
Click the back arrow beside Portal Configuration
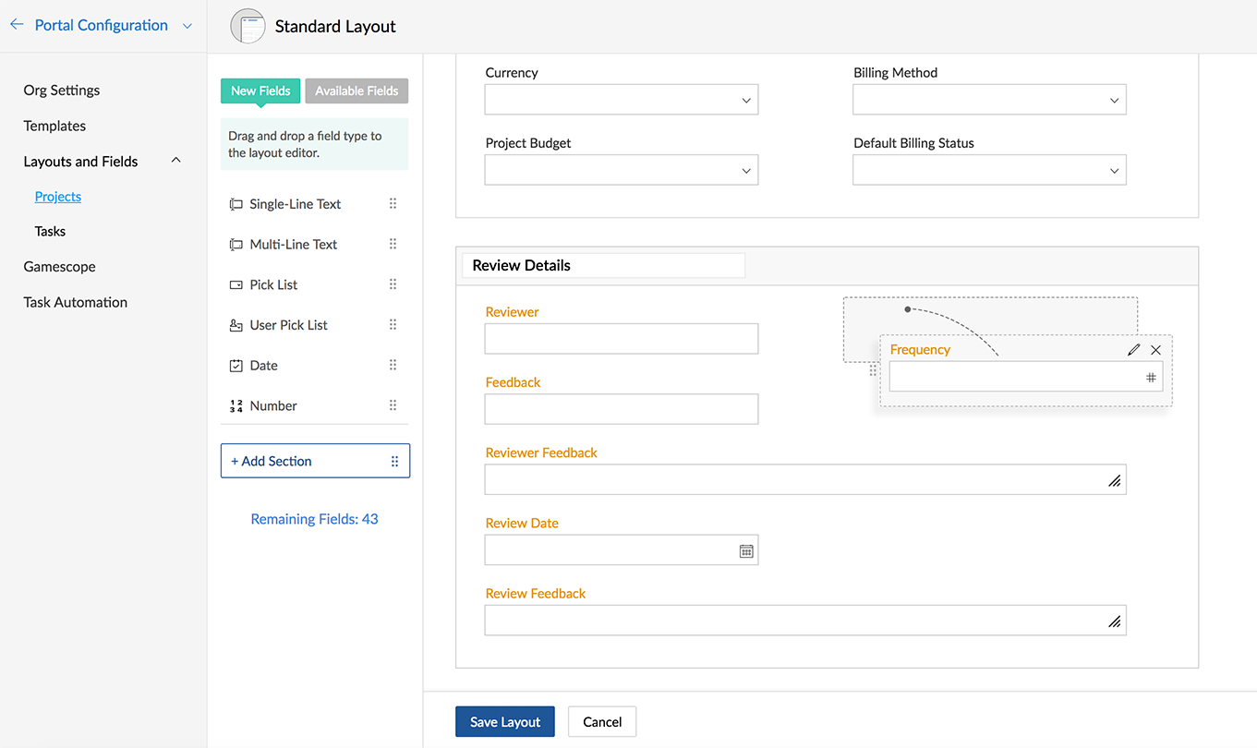(17, 25)
